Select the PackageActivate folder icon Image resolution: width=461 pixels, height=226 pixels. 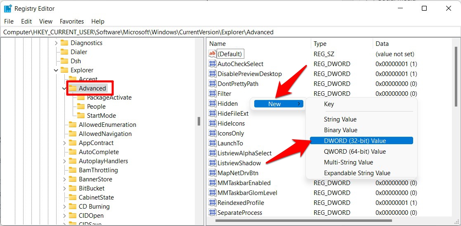click(81, 98)
